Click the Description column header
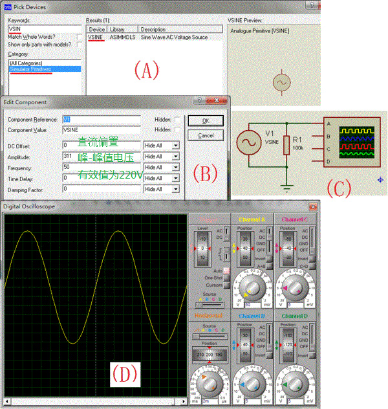Viewport: 388px width, 409px height. click(180, 30)
